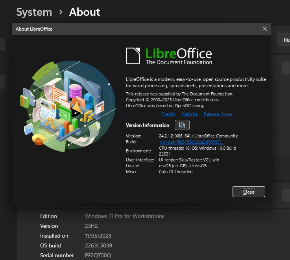290x260 pixels.
Task: Close the About LibreOffice dialog with X
Action: click(x=265, y=29)
